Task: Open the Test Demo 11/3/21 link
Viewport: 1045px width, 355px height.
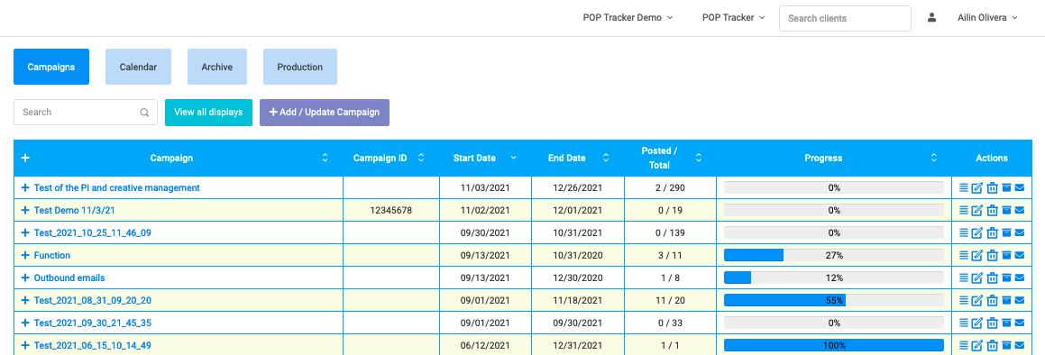Action: point(75,211)
